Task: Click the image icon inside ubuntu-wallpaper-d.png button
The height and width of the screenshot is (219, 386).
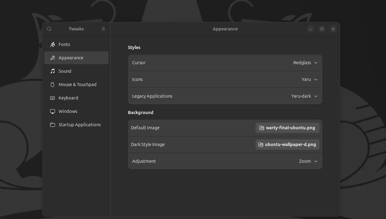Action: (x=261, y=144)
